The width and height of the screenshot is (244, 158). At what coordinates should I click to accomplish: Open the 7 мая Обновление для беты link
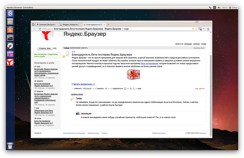[x=44, y=111]
